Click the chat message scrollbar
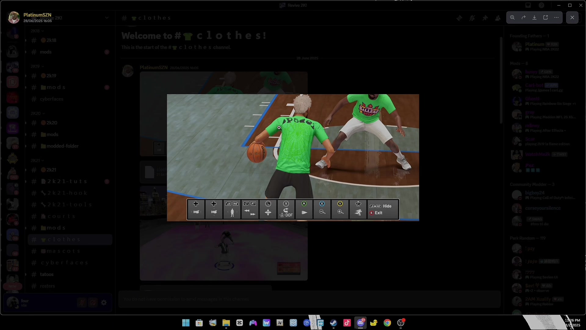The height and width of the screenshot is (330, 586). [x=501, y=80]
